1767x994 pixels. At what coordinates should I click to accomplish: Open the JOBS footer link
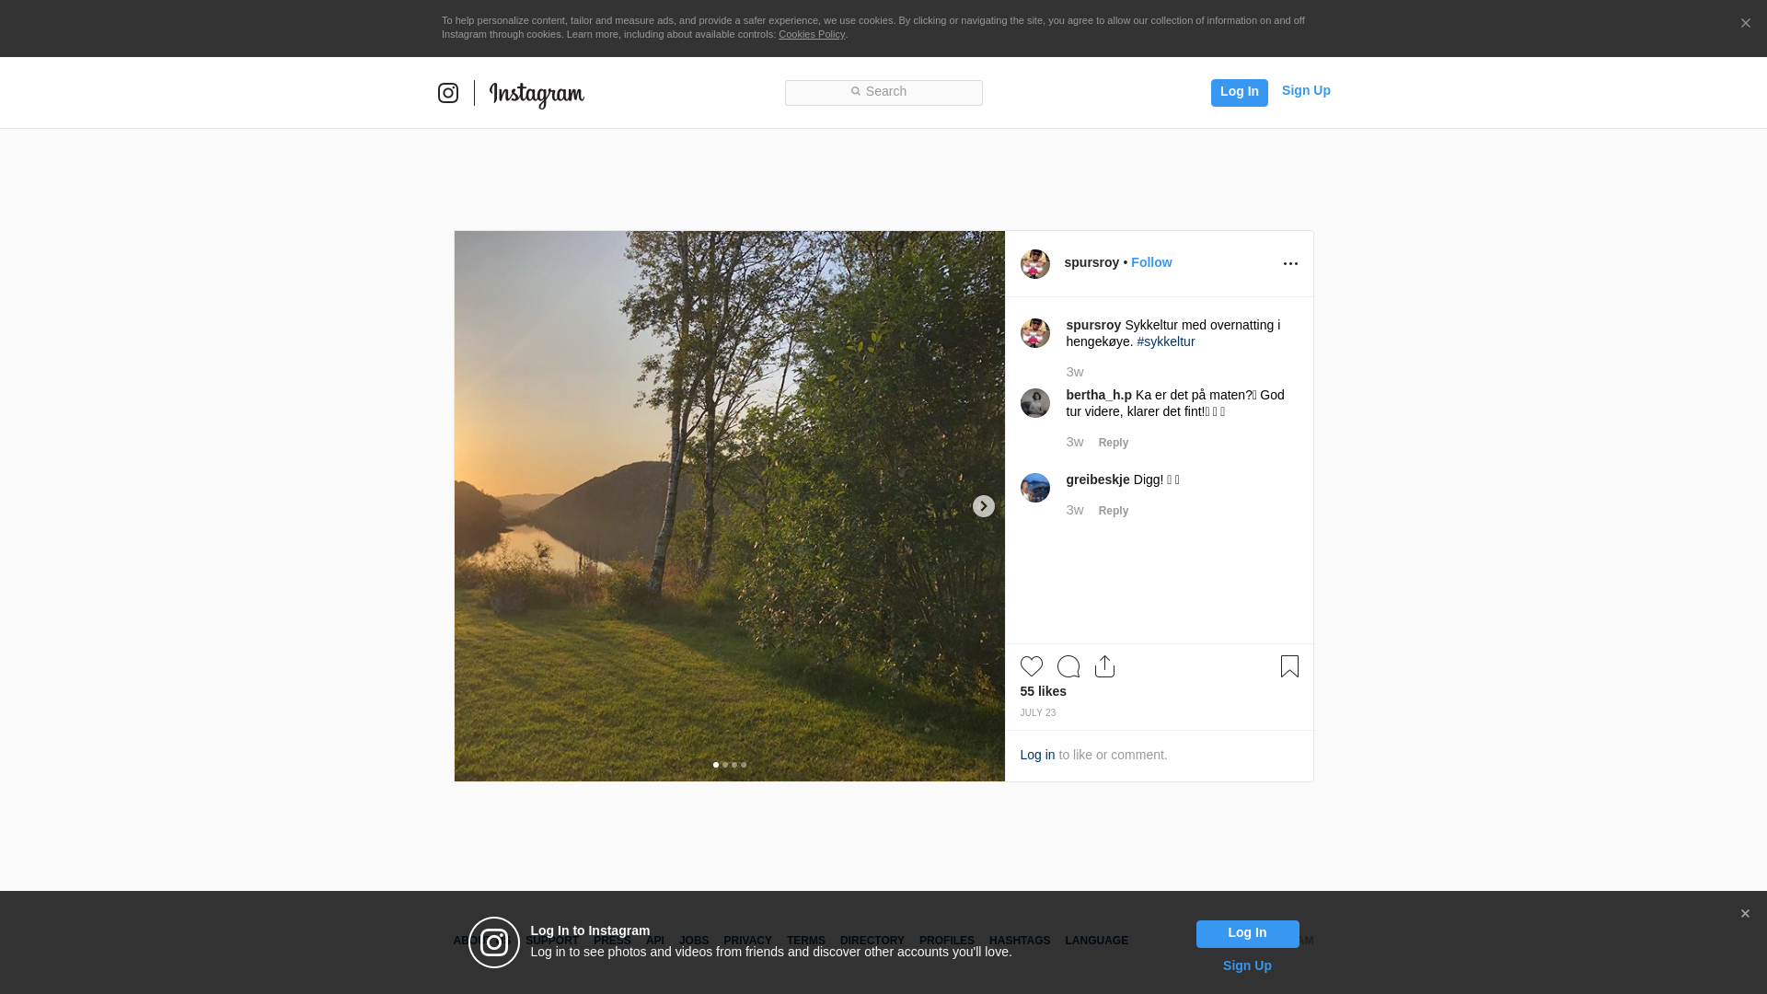click(x=694, y=941)
